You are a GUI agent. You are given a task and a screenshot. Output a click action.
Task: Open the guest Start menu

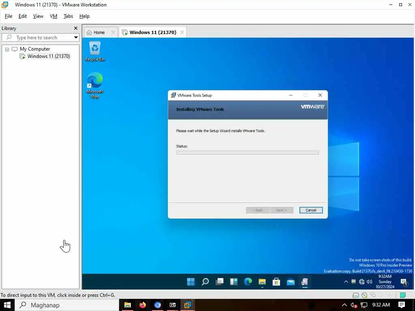[x=191, y=282]
